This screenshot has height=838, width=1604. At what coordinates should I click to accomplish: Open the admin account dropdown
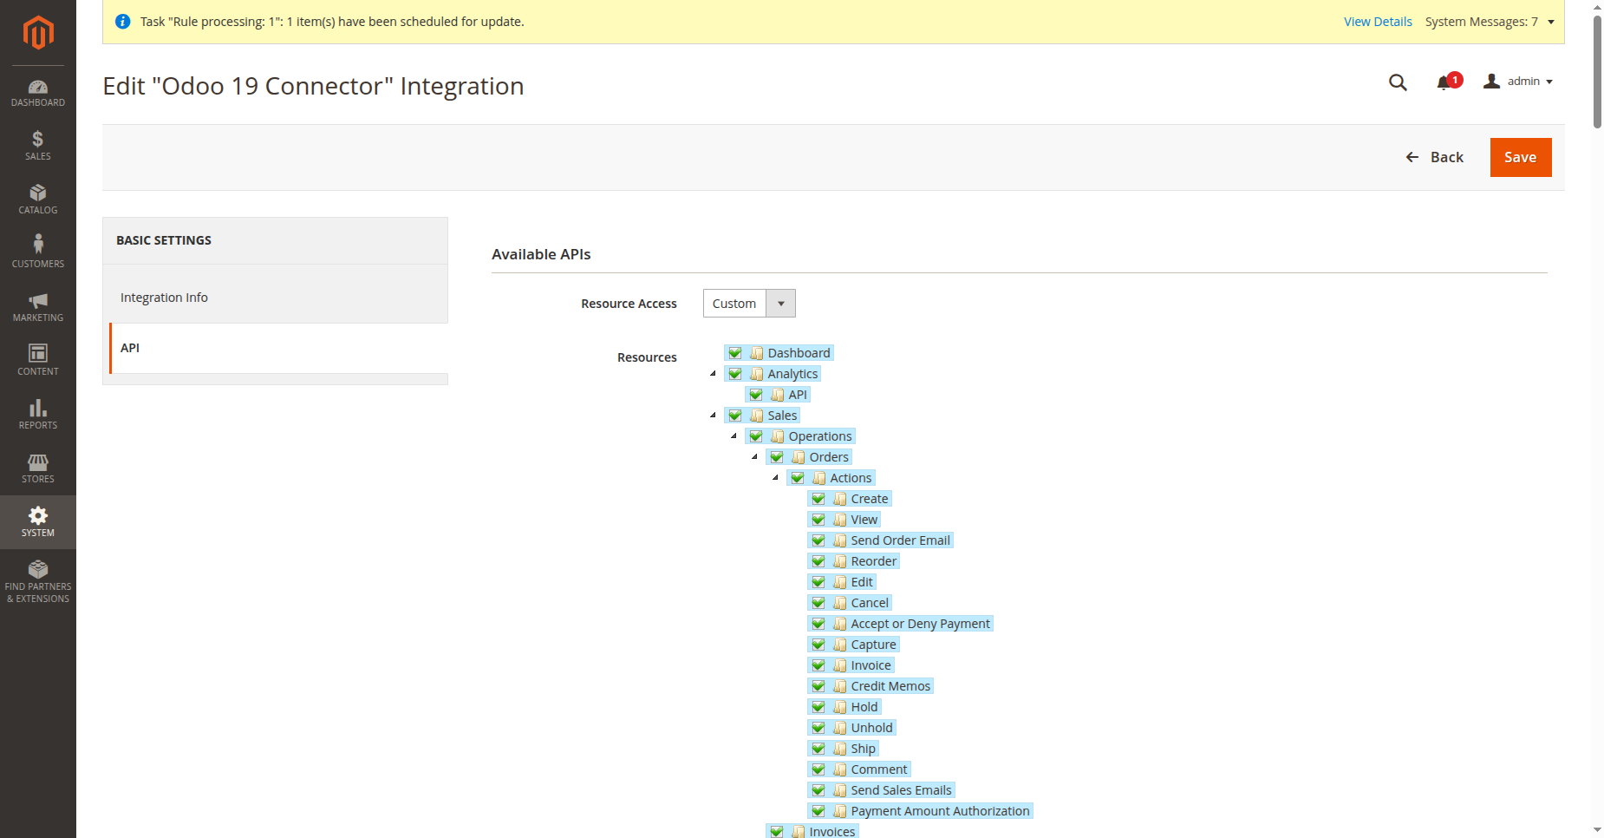(x=1518, y=82)
